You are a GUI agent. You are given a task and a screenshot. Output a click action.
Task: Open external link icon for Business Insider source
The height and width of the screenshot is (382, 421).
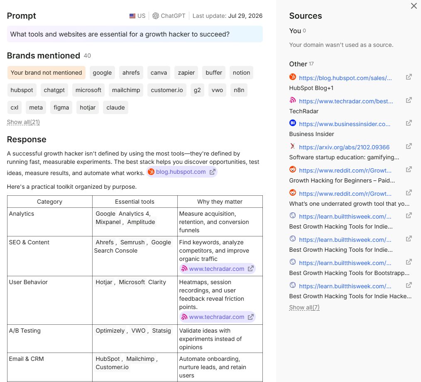(x=409, y=123)
